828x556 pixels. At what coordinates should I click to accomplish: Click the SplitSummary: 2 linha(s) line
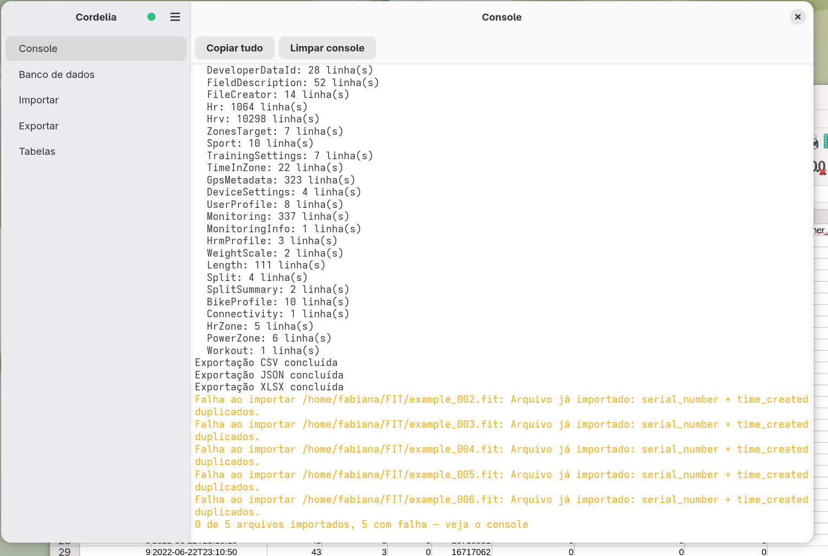pos(278,290)
